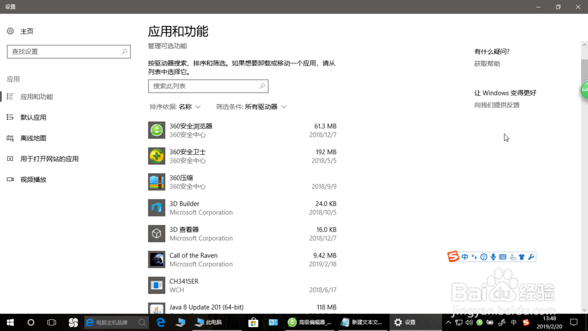Open the 排序依据 名称 dropdown
The width and height of the screenshot is (588, 331).
coord(175,107)
